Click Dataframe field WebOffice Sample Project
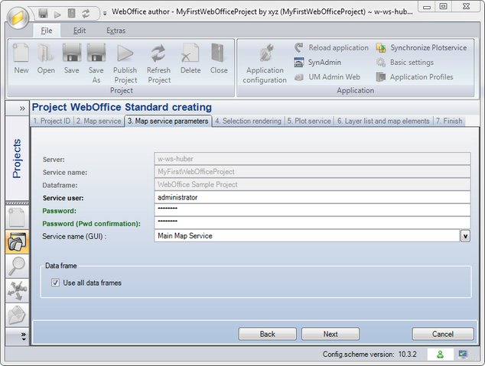The height and width of the screenshot is (366, 485). (312, 184)
